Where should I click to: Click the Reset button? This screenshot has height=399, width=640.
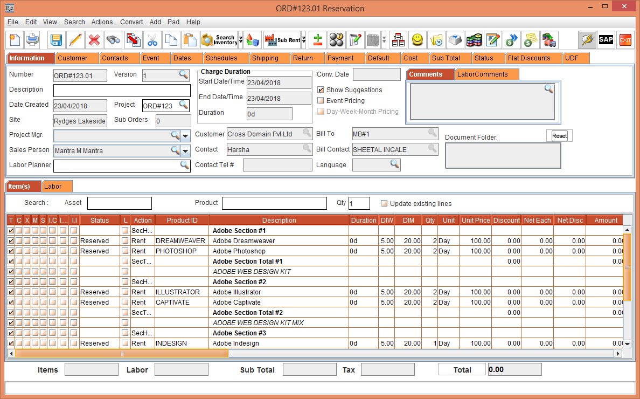tap(559, 136)
